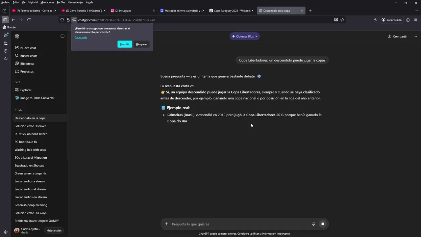
Task: Click the microphone dictation icon
Action: (313, 224)
